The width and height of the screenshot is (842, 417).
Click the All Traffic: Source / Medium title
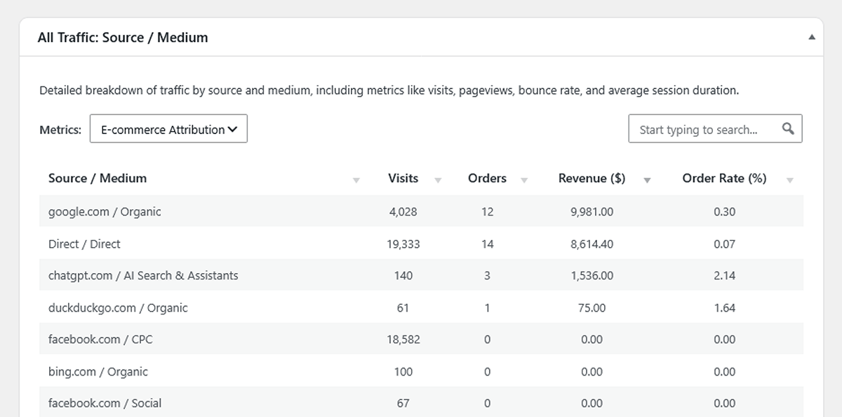point(123,38)
